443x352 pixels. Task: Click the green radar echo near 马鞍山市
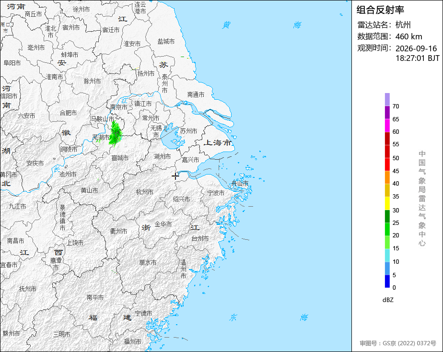tap(115, 134)
